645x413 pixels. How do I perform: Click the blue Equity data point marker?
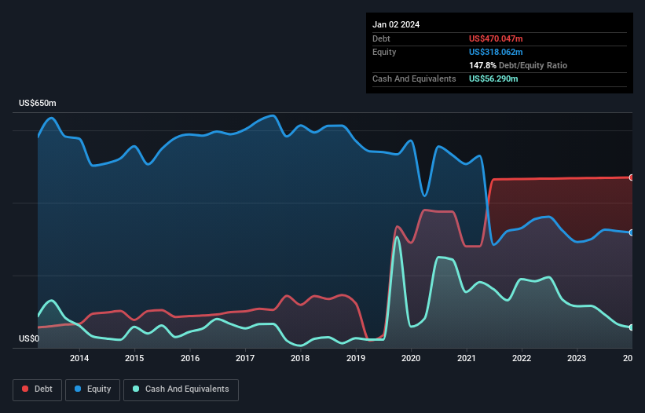632,232
